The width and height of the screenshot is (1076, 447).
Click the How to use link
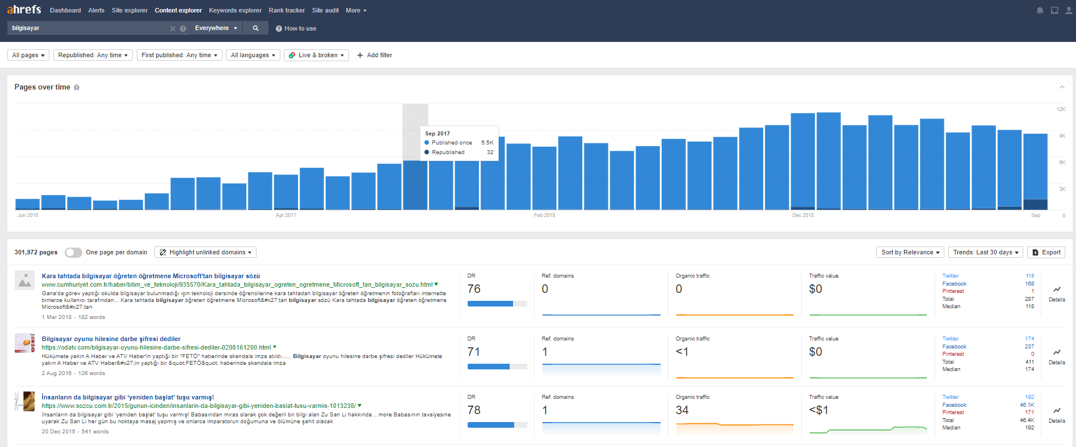pos(296,28)
